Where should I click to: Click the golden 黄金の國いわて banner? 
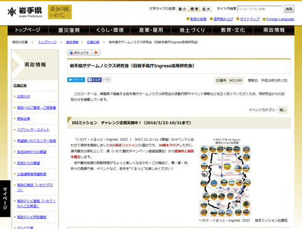60,12
